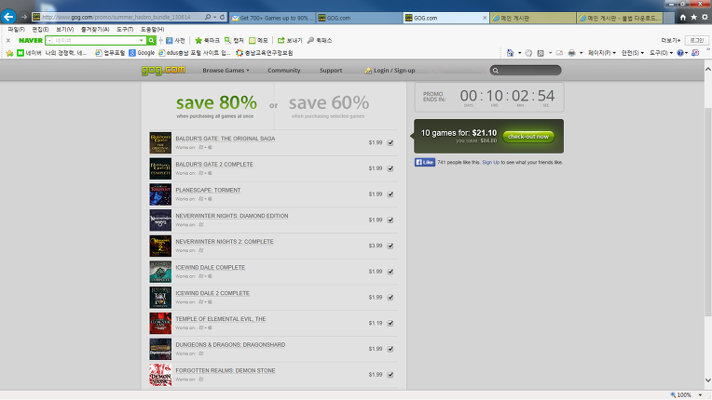Click the address bar search magnifier icon
Image resolution: width=712 pixels, height=400 pixels.
click(x=208, y=18)
